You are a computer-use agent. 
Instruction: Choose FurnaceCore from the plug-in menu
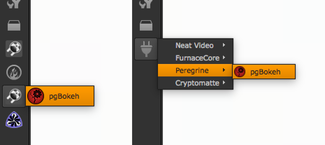(197, 58)
